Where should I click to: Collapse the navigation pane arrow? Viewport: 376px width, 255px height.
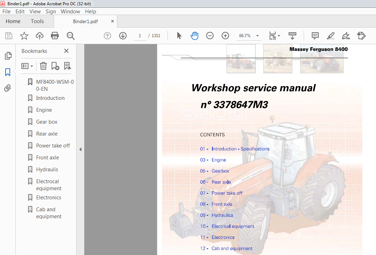coord(80,149)
